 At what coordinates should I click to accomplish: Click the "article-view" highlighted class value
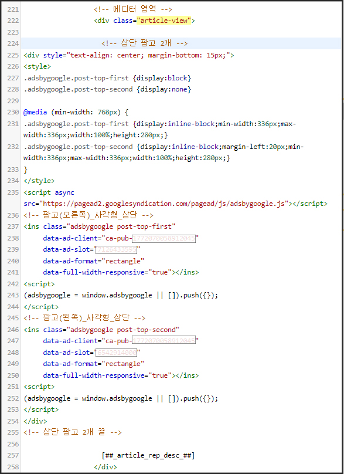[164, 21]
